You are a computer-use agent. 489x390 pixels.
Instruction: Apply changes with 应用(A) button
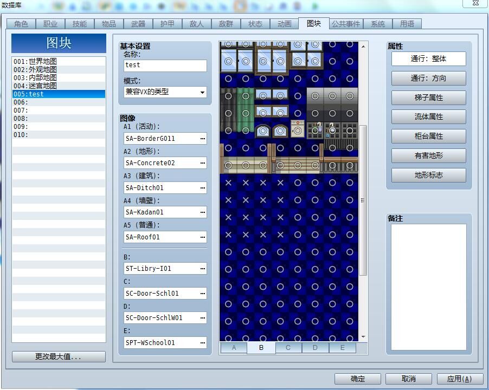(460, 379)
